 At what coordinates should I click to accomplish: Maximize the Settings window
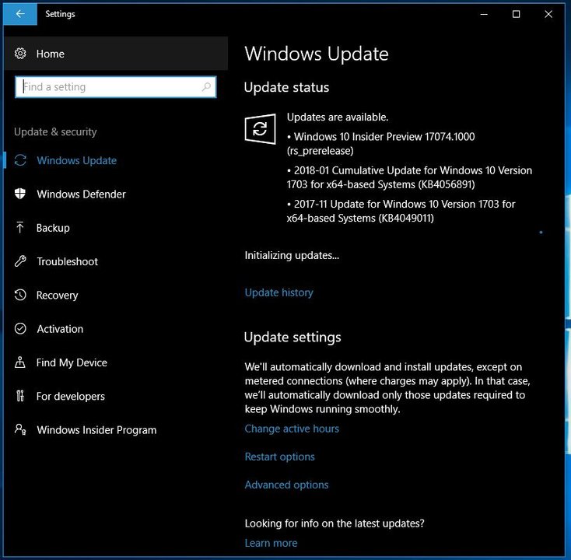[516, 14]
